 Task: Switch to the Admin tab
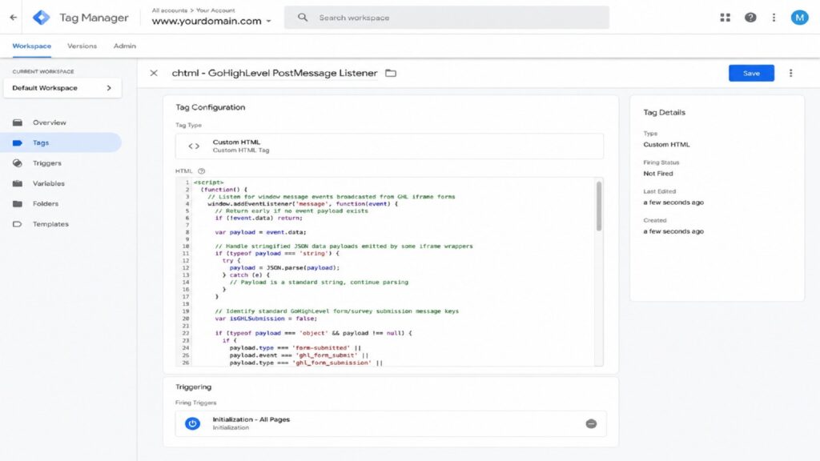coord(124,46)
